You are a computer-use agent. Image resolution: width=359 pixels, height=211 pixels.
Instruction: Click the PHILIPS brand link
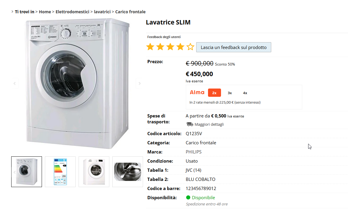tap(194, 152)
